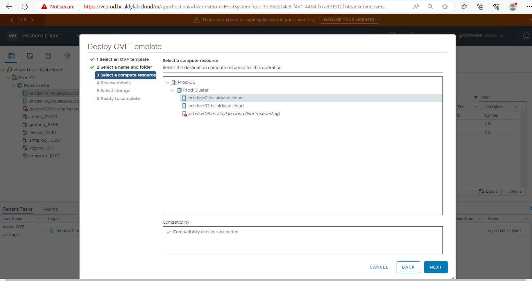
Task: Click the Hosts and Clusters inventory icon
Action: [11, 56]
